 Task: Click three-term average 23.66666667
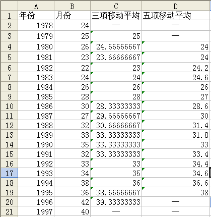(116, 57)
